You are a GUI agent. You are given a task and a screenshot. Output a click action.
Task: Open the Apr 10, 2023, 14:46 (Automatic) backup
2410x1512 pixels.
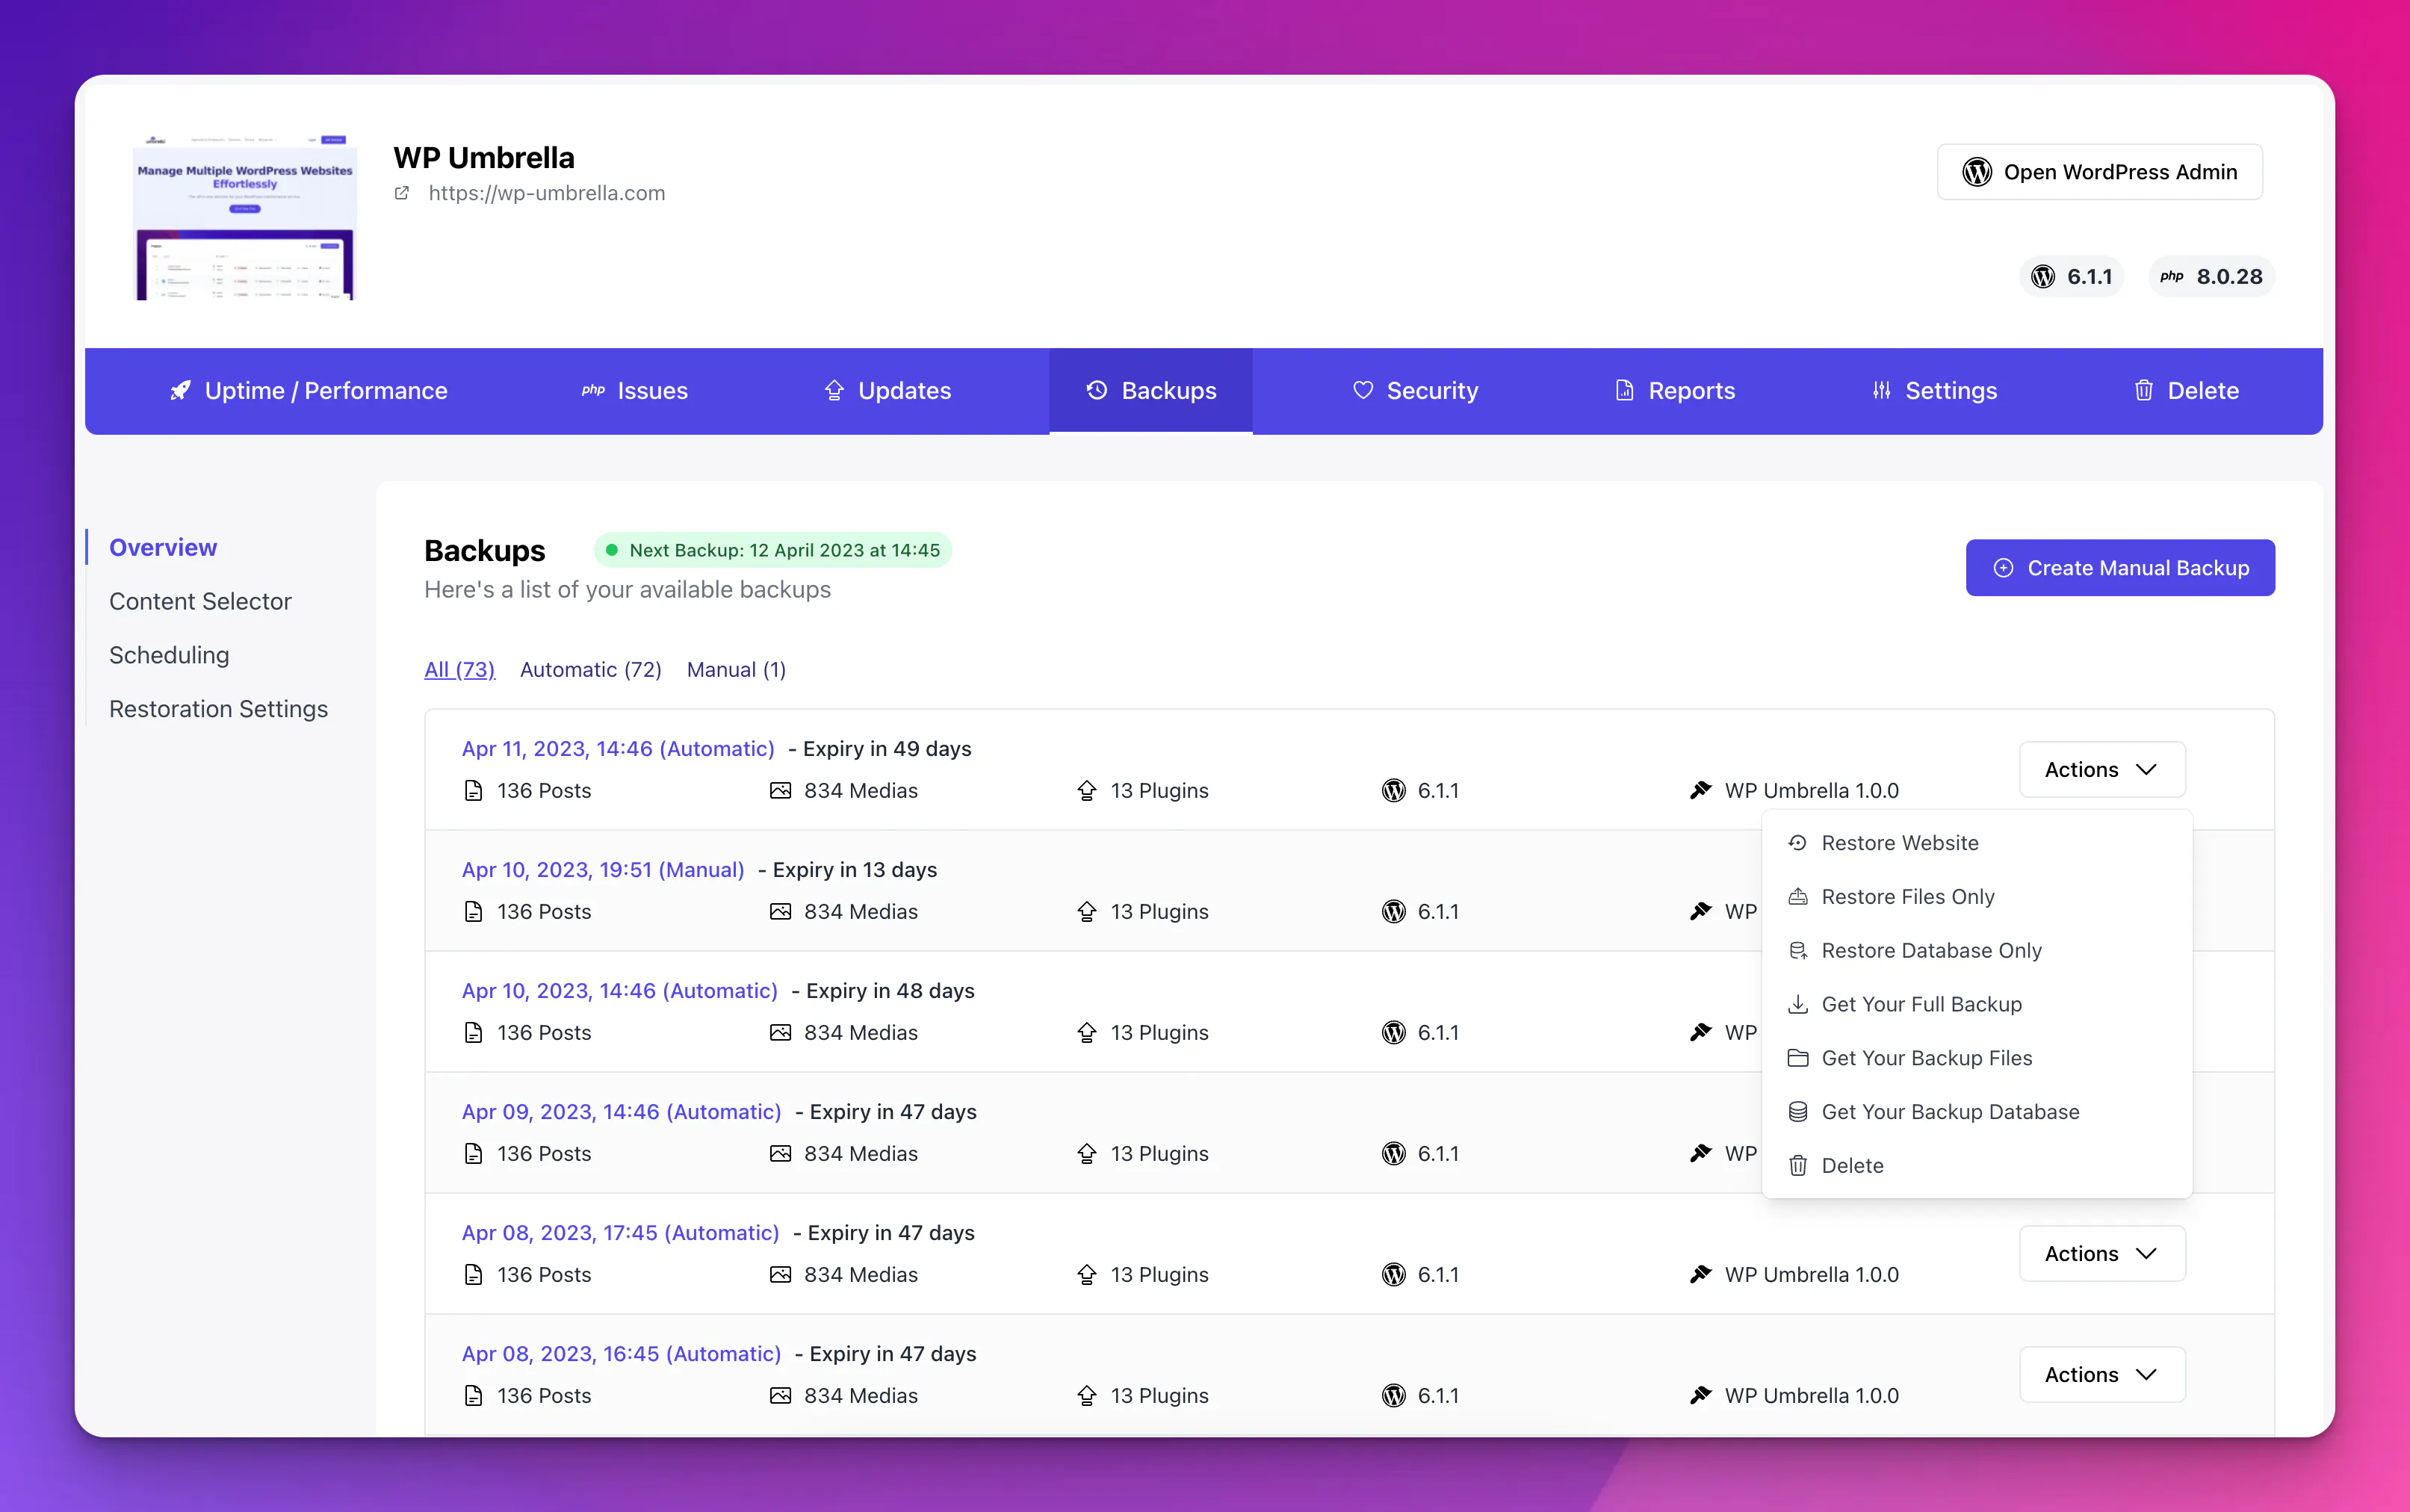click(x=620, y=991)
